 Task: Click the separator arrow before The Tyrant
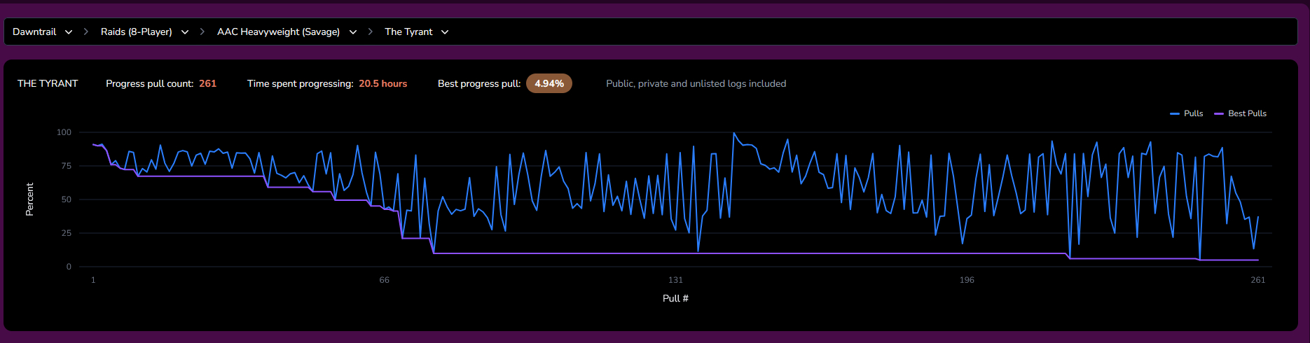pyautogui.click(x=370, y=32)
